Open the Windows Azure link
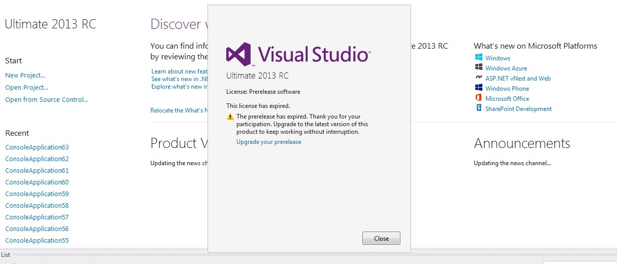The height and width of the screenshot is (264, 617). 506,68
